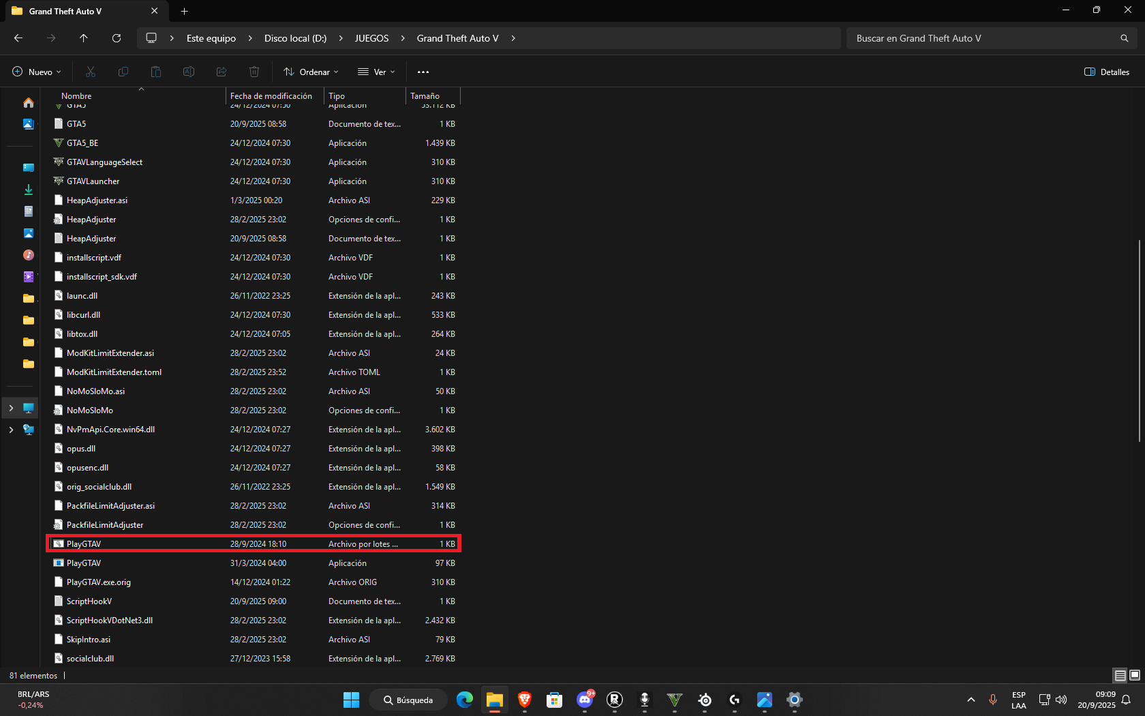Open the Ver view menu
The image size is (1145, 716).
[376, 72]
